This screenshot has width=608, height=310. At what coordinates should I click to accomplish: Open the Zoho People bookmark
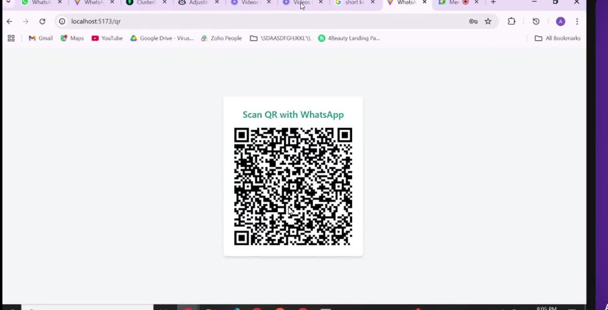coord(221,38)
